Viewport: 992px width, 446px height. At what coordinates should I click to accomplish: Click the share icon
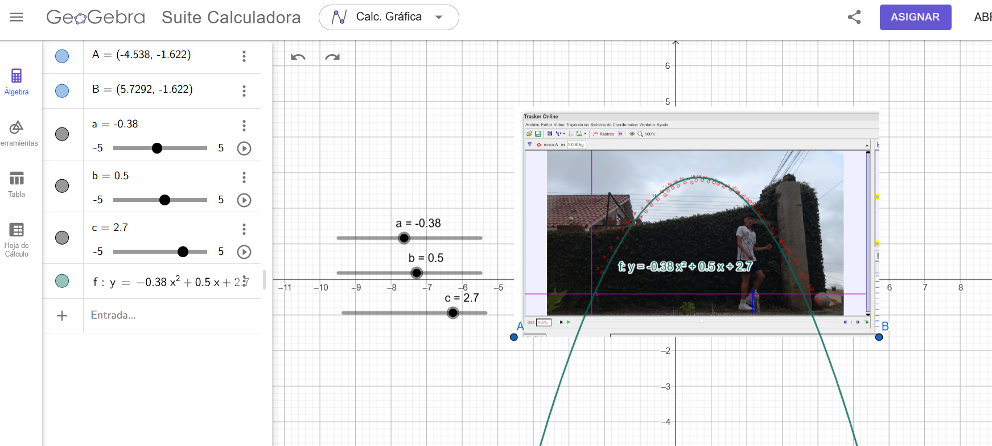(854, 17)
